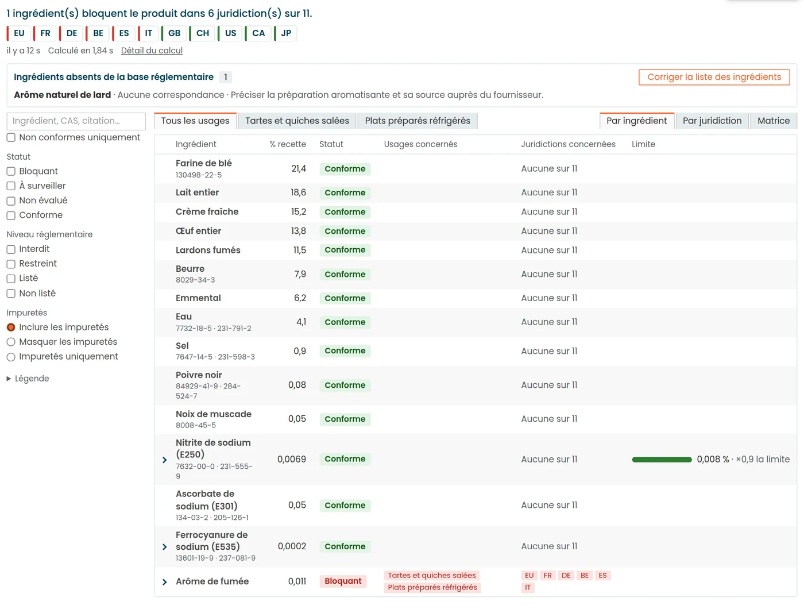Switch to Par ingrédient view
Image resolution: width=804 pixels, height=613 pixels.
637,121
